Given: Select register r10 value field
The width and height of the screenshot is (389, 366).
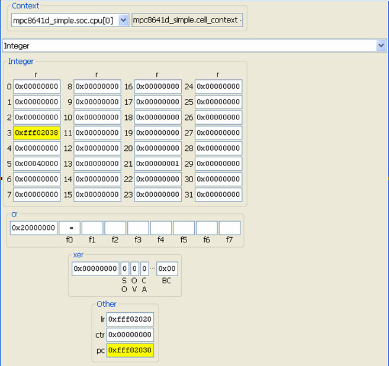Looking at the screenshot, I should [x=97, y=117].
